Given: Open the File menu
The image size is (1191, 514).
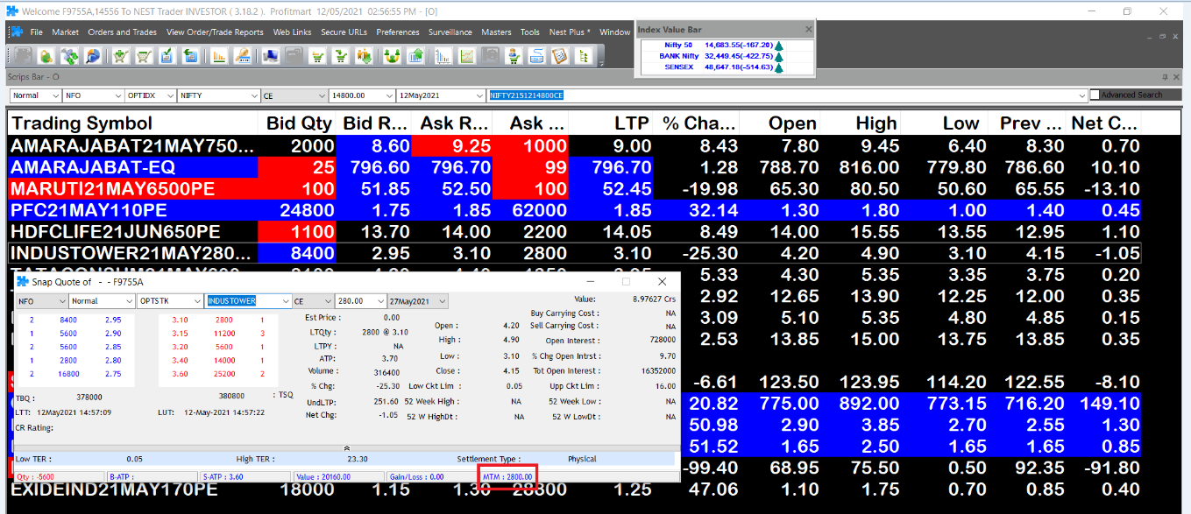Looking at the screenshot, I should click(x=37, y=32).
